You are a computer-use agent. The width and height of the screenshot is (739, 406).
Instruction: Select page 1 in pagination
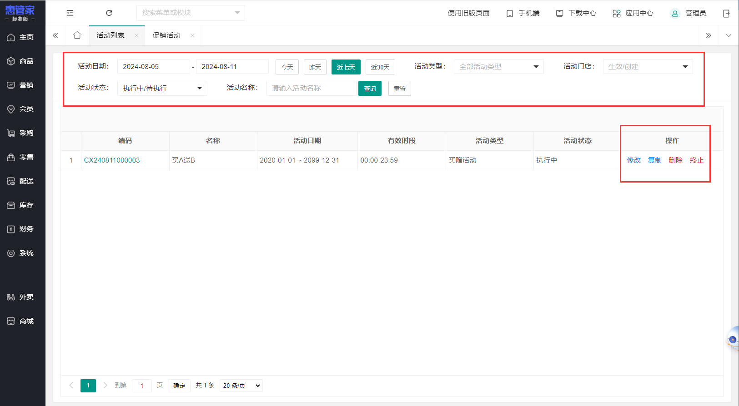(x=88, y=386)
